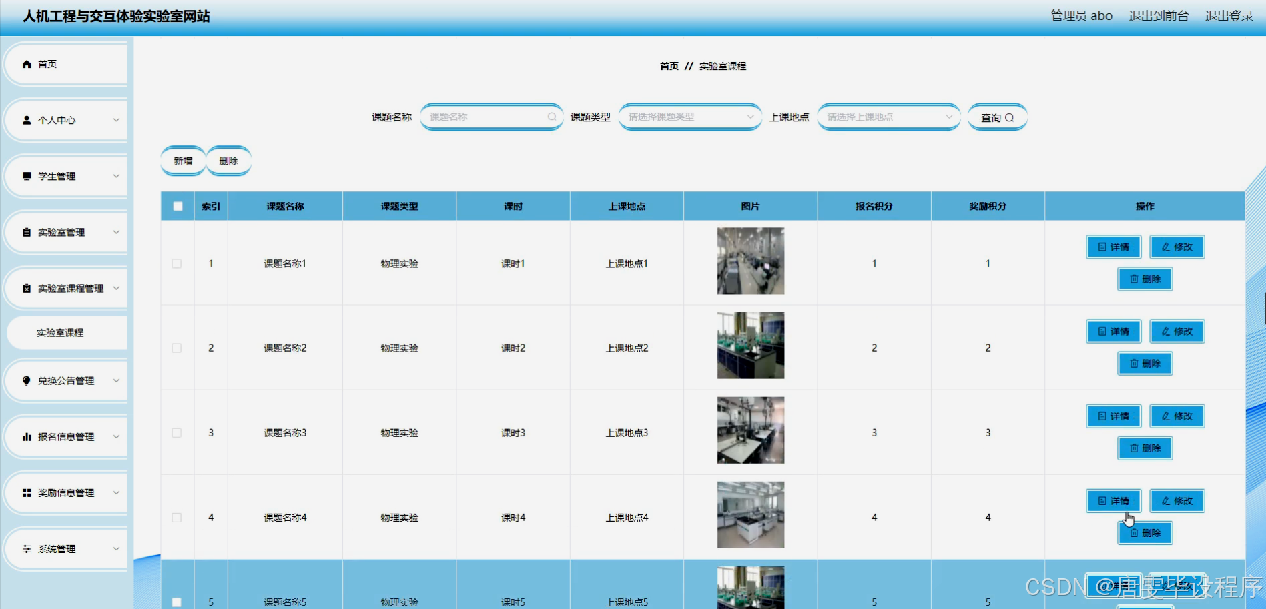Expand 兑换公告管理 chevron in sidebar
This screenshot has height=609, width=1266.
(116, 380)
